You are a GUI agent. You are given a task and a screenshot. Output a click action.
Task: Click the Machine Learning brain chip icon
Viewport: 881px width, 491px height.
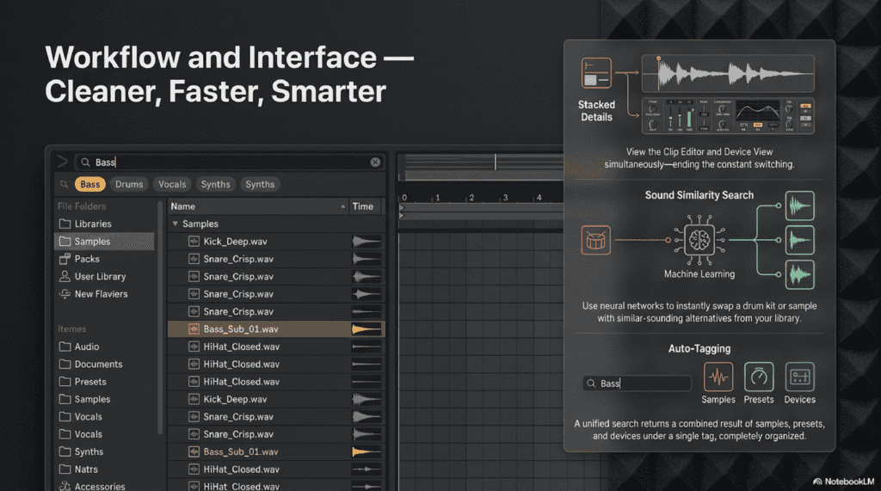pyautogui.click(x=699, y=240)
